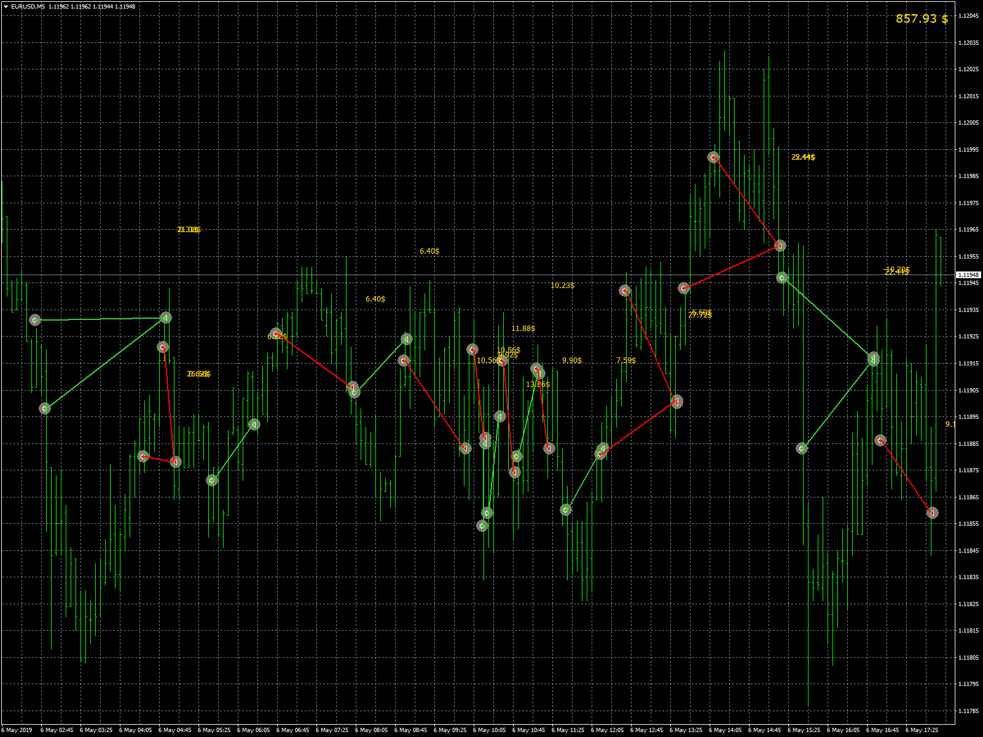Select the 6 May 13:25 time label
This screenshot has width=983, height=737.
point(686,730)
